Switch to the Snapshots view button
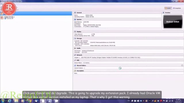Screen dimensions: 184x103 click(x=177, y=8)
